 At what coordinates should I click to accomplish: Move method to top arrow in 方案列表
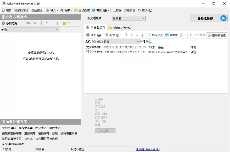[x=42, y=23]
